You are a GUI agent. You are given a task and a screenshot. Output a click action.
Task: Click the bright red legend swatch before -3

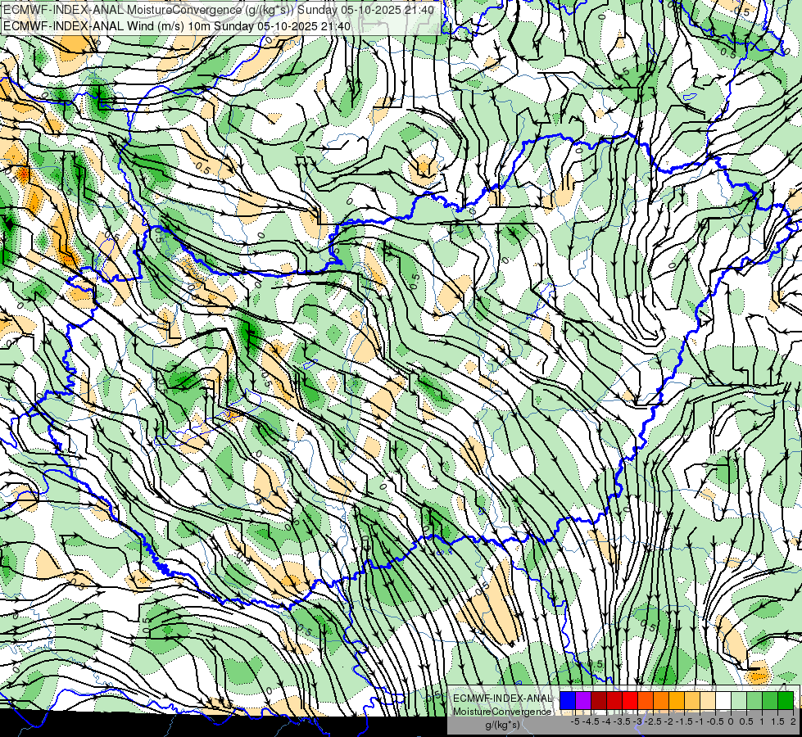point(630,700)
